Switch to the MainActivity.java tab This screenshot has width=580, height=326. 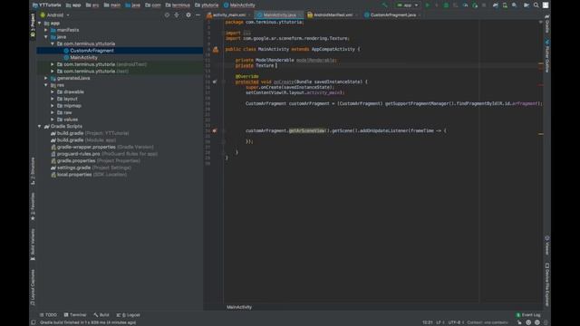[x=280, y=15]
